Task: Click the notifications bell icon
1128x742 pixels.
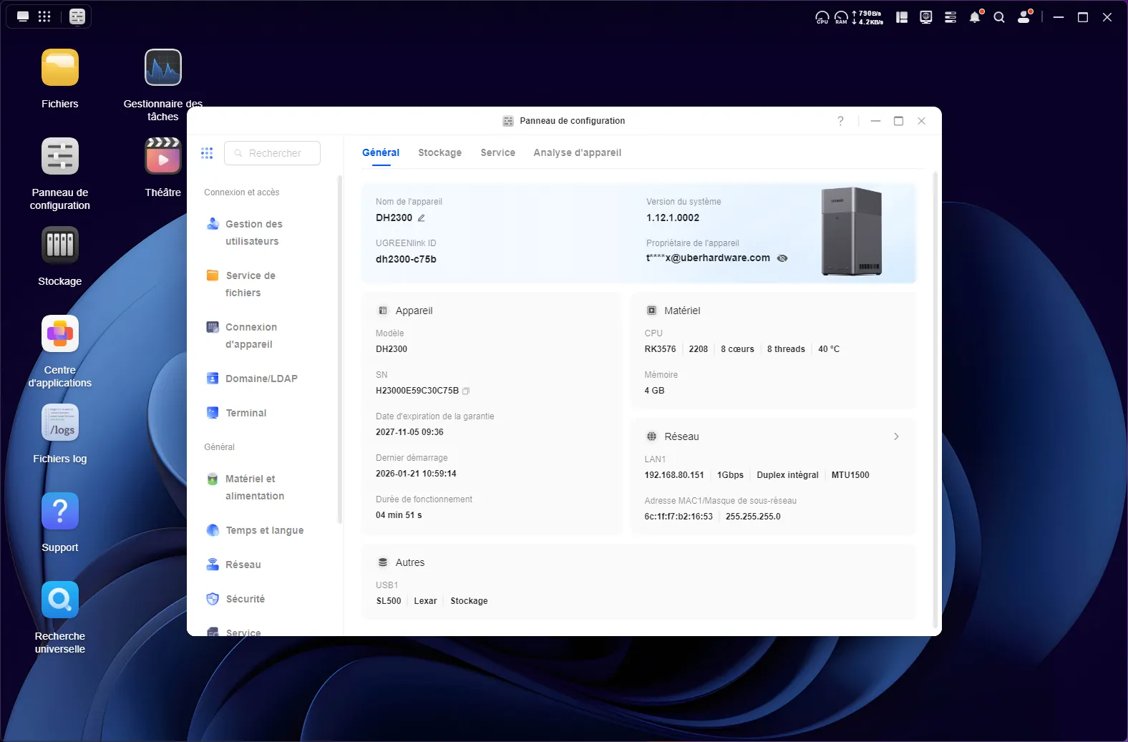Action: coord(975,17)
